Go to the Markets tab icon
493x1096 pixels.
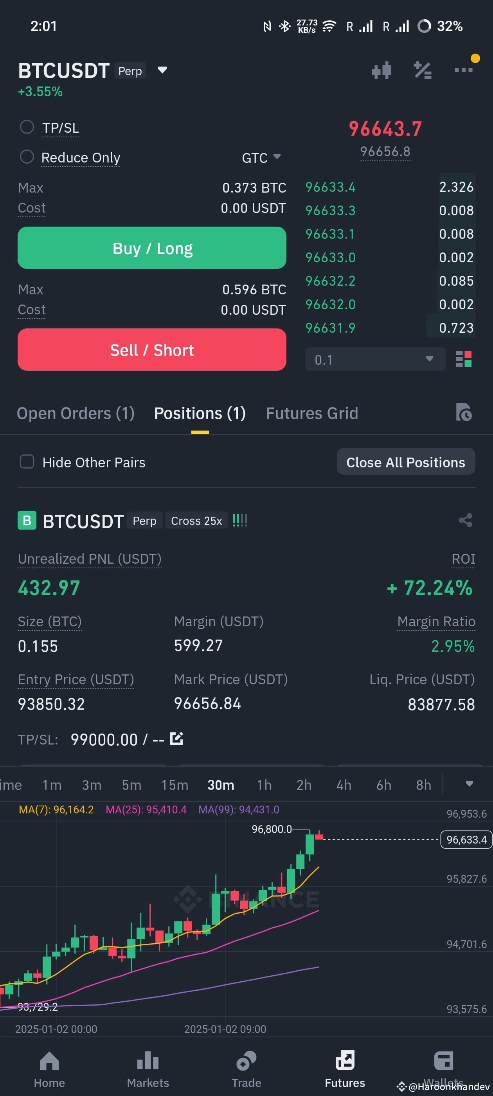(x=148, y=1060)
